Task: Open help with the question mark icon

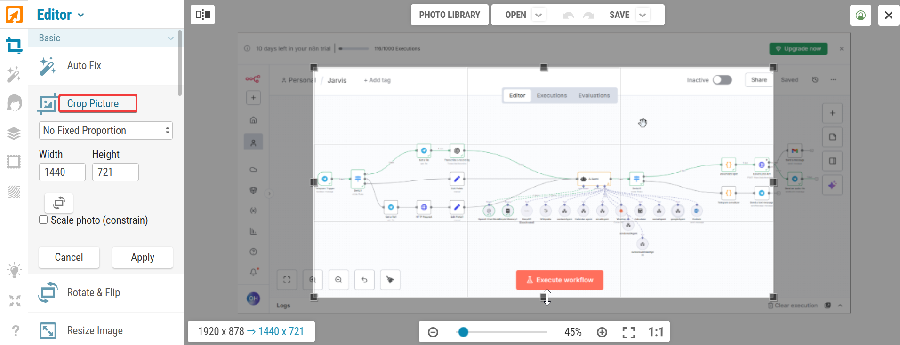Action: click(x=16, y=330)
